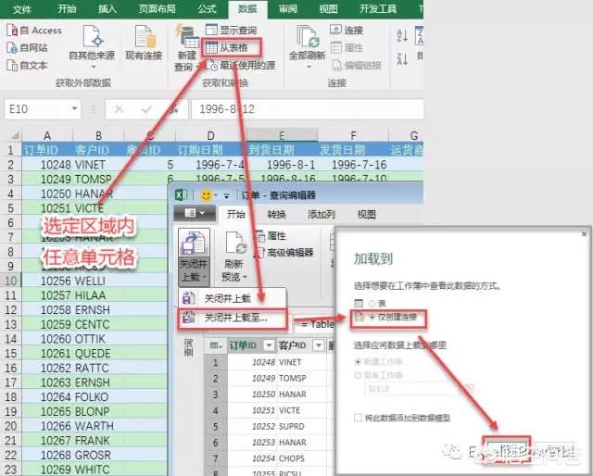Click the select-all corner of the worksheet
Viewport: 593px width, 476px height.
click(x=14, y=135)
